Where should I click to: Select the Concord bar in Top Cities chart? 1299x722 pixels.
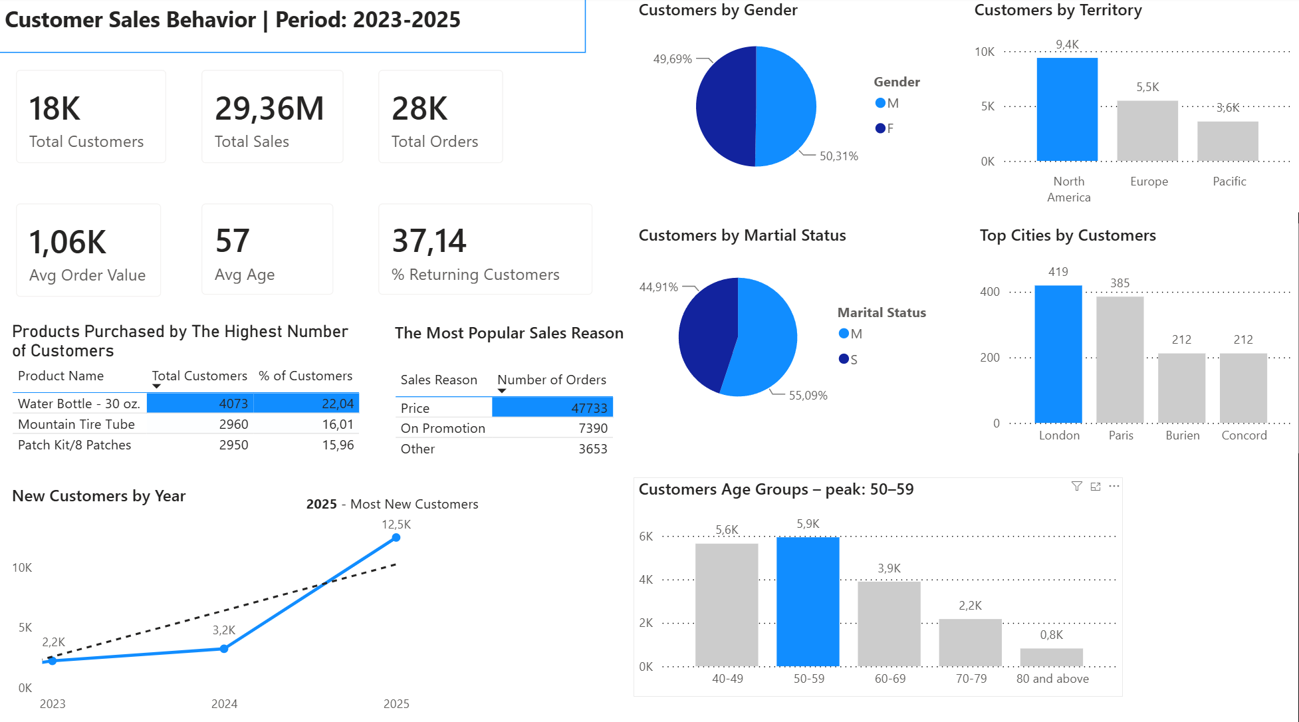pos(1243,388)
